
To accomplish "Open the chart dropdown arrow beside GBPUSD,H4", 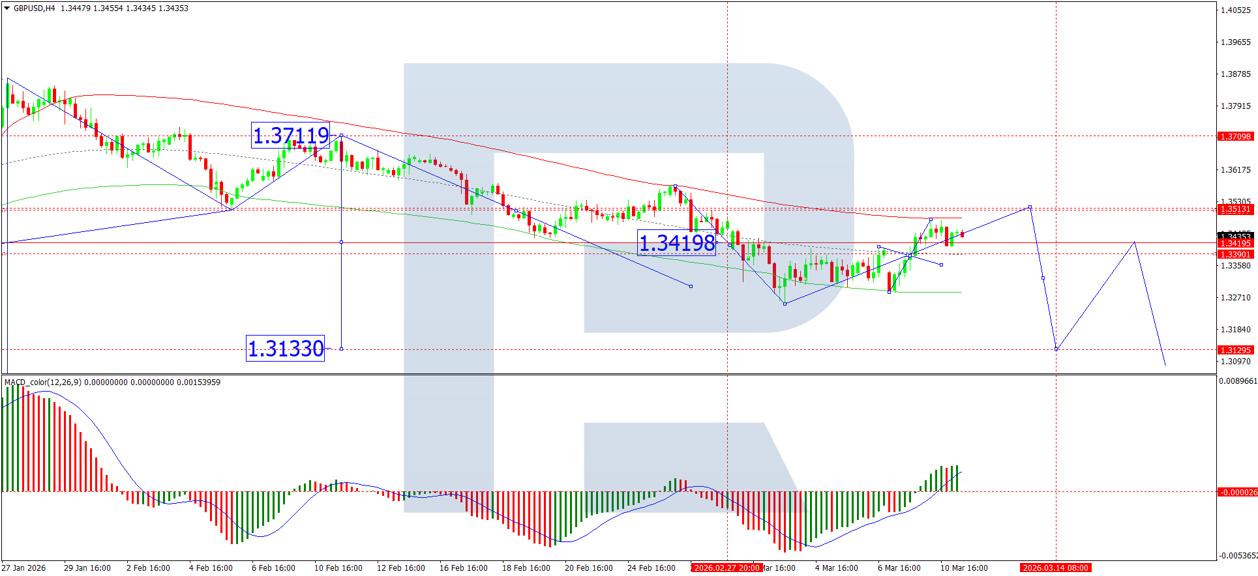I will 7,8.
